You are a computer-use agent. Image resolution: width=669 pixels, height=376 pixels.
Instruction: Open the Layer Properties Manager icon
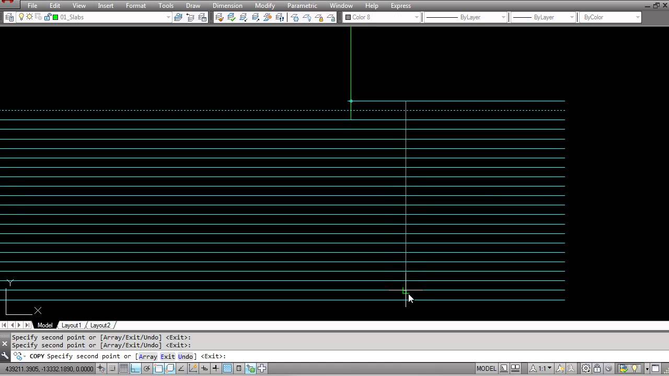pos(9,17)
